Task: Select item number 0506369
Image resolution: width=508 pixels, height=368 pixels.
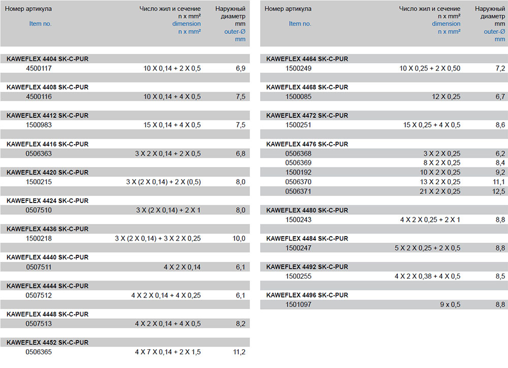Action: 298,163
